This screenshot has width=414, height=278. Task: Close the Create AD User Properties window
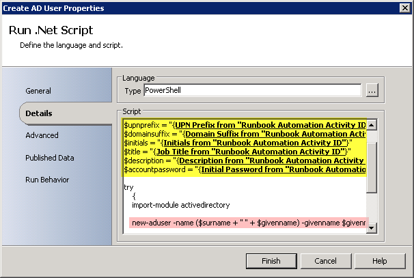[404, 8]
